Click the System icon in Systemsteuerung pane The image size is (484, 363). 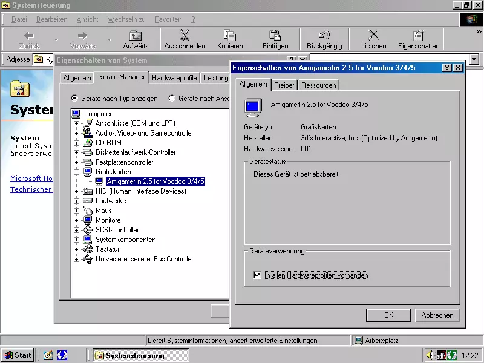tap(20, 89)
